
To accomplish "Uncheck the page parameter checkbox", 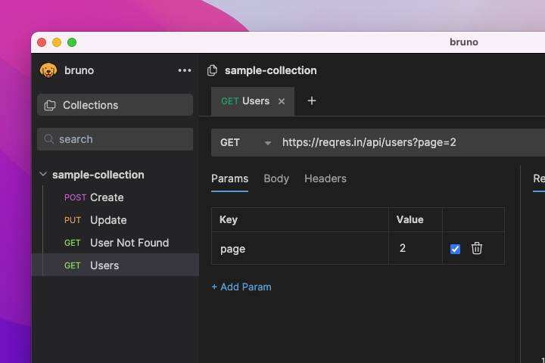I will coord(455,249).
